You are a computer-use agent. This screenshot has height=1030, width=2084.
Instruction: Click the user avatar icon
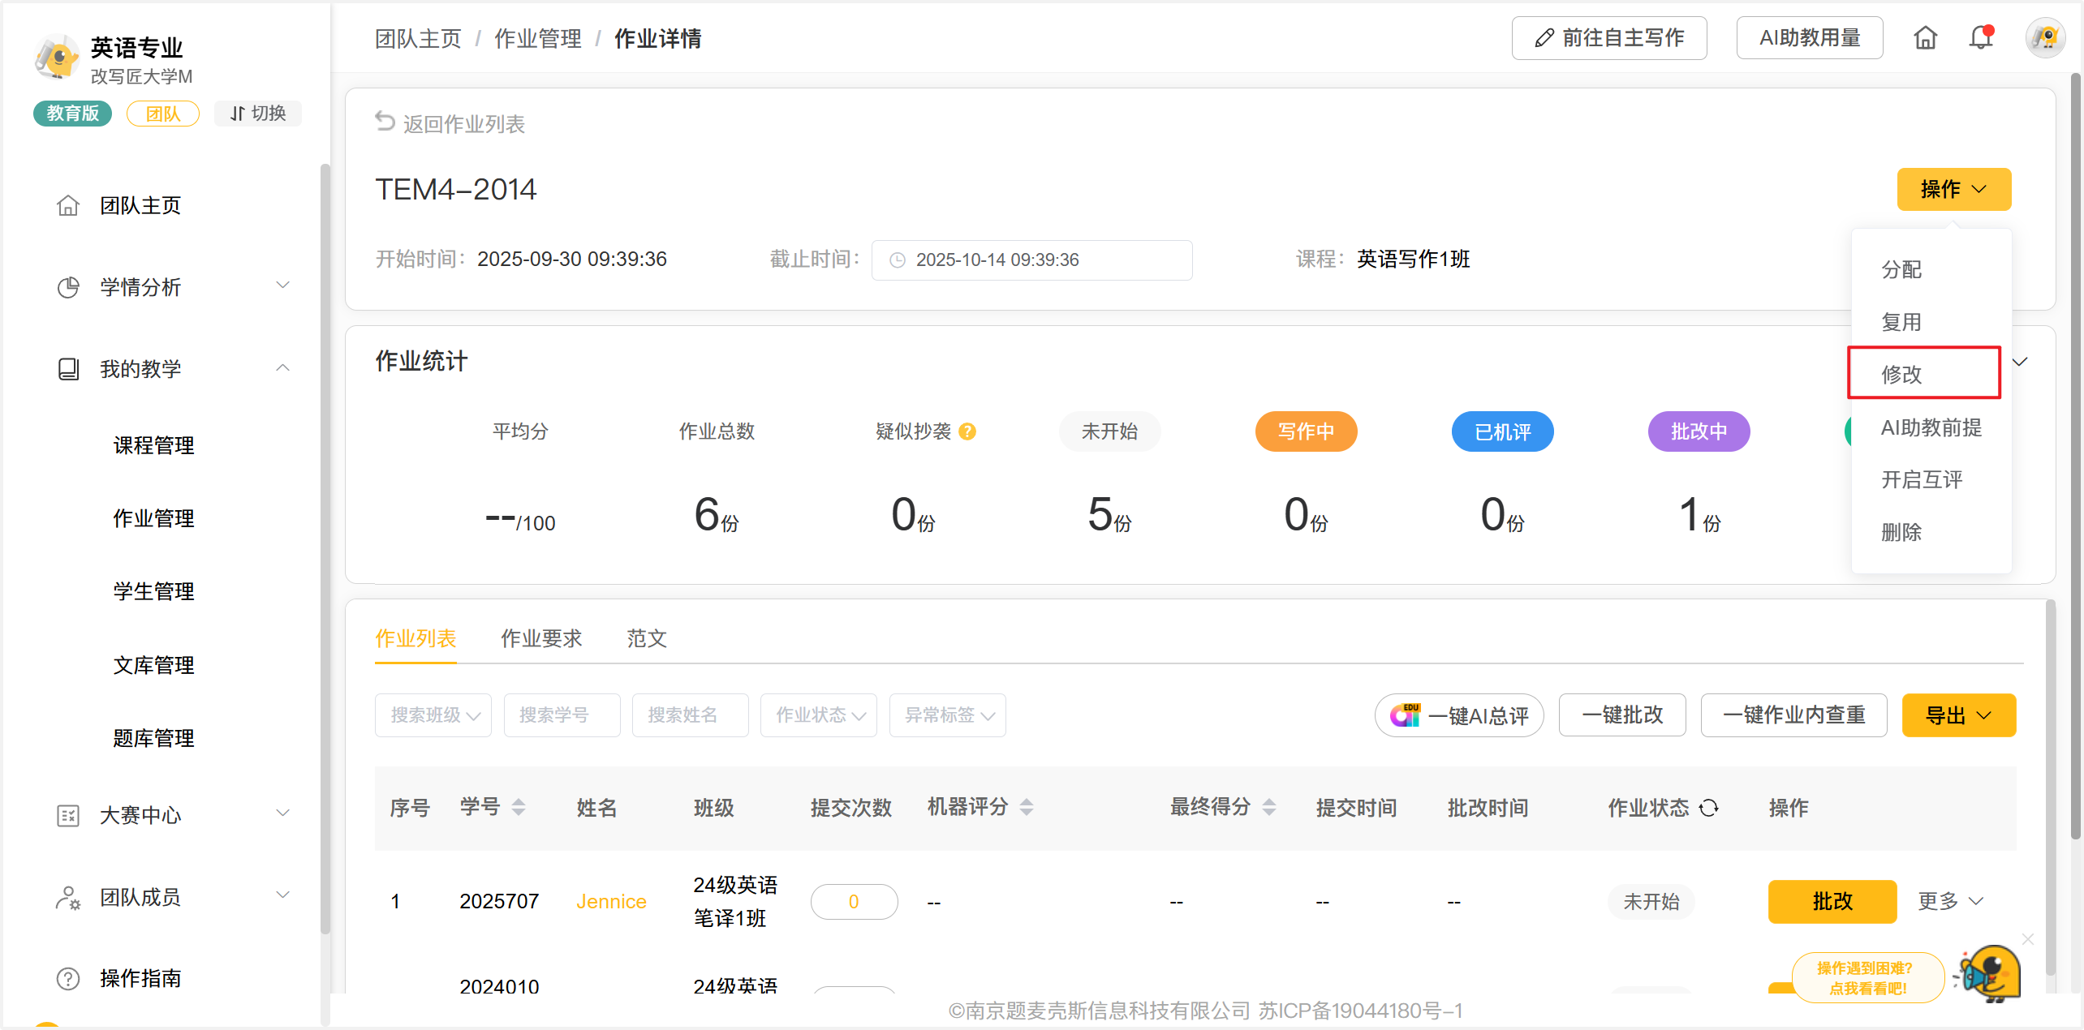click(x=2045, y=38)
